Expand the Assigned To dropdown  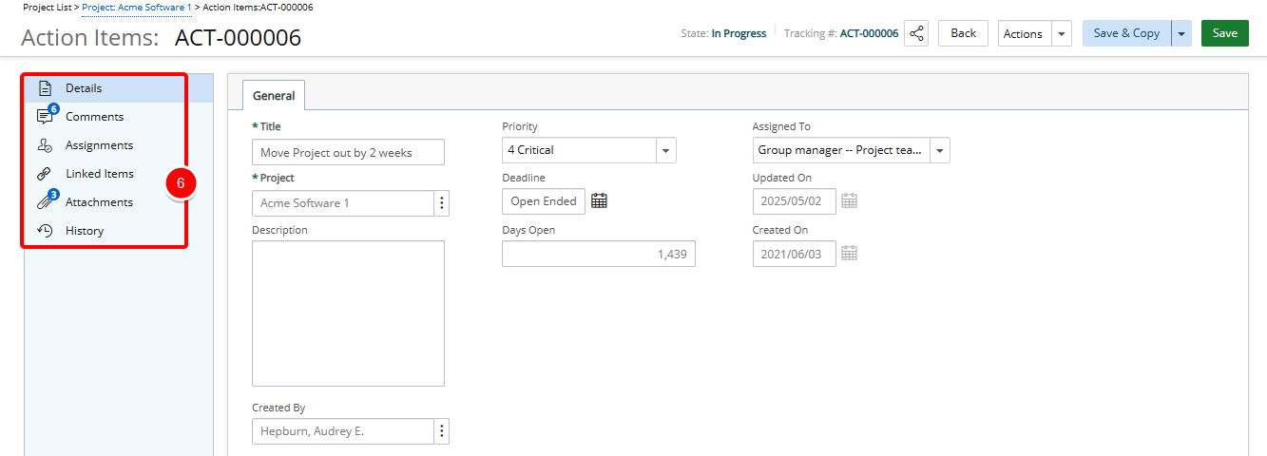pyautogui.click(x=939, y=150)
